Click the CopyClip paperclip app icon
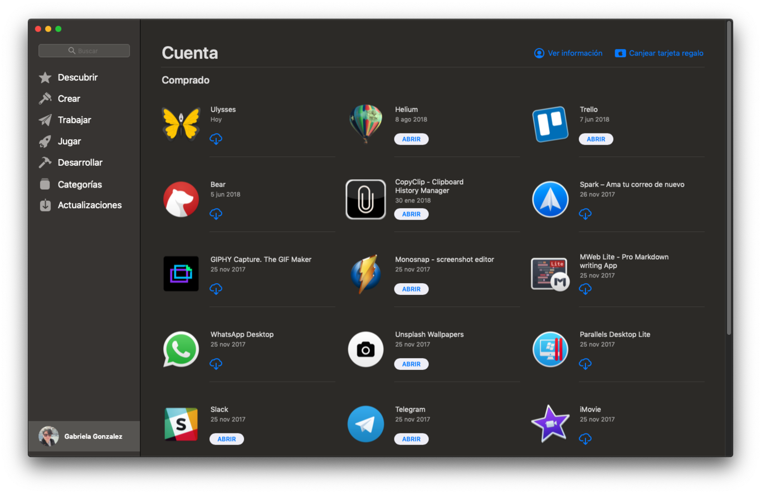The width and height of the screenshot is (761, 494). 365,199
